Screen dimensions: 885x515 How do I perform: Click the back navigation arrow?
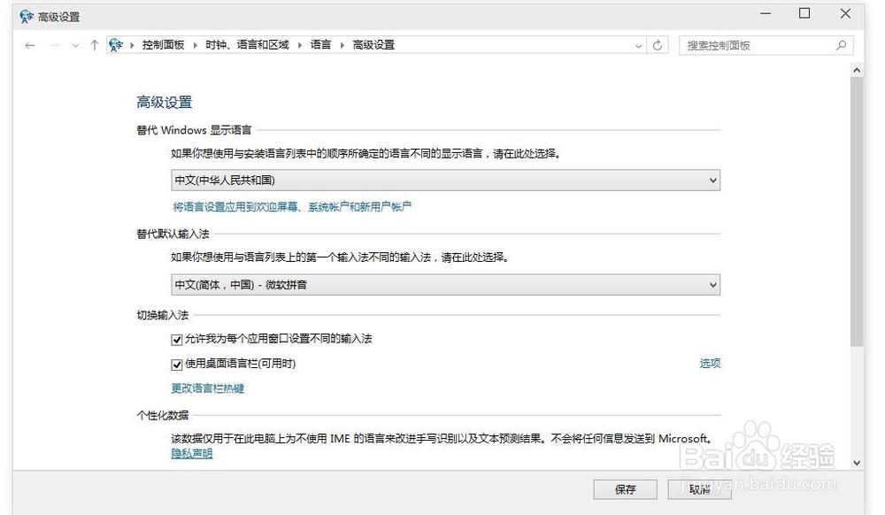point(29,45)
